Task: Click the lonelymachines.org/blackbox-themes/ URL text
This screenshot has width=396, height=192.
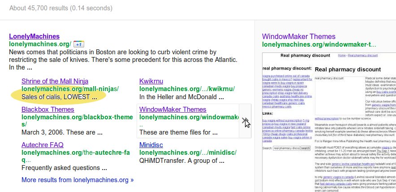Action: pos(77,121)
